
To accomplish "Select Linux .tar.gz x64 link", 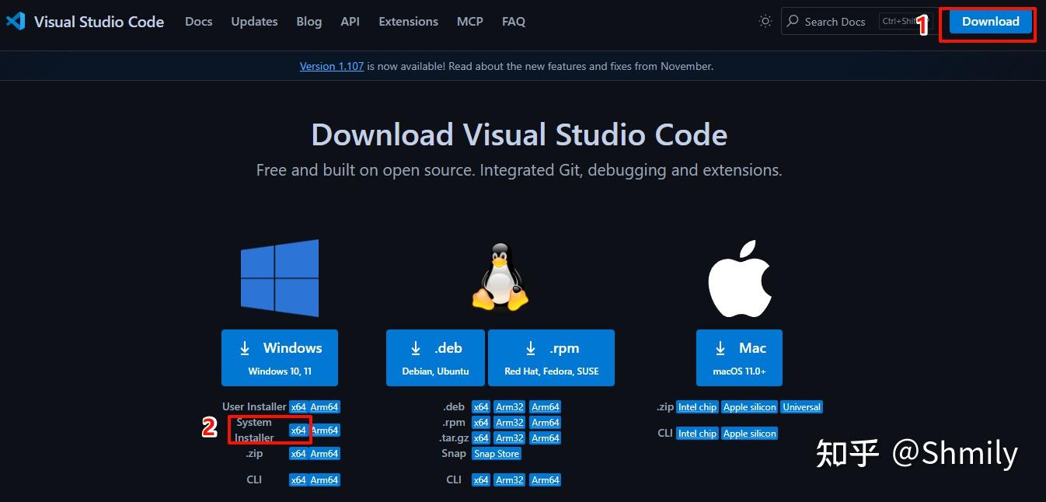I will pyautogui.click(x=481, y=438).
